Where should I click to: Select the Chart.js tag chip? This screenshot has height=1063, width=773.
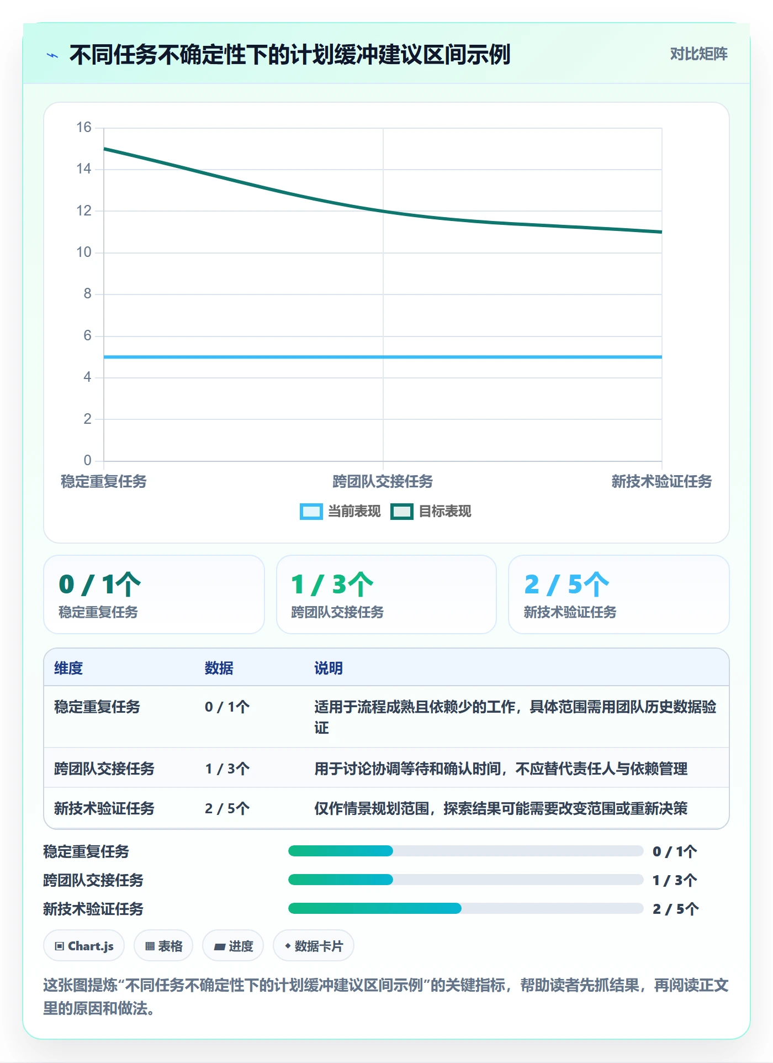click(84, 946)
